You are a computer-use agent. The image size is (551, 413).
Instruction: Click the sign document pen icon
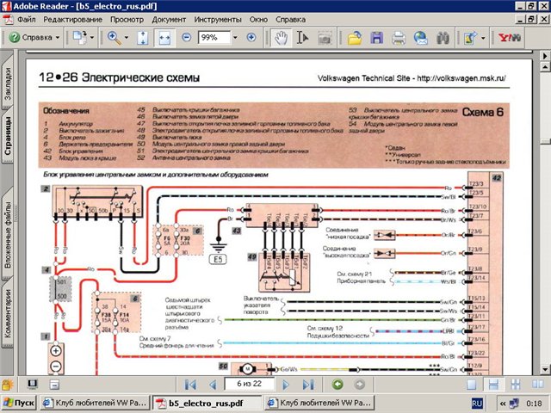tap(471, 38)
